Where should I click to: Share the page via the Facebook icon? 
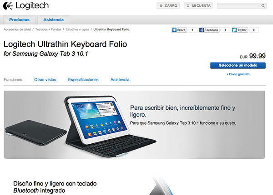[x=202, y=30]
